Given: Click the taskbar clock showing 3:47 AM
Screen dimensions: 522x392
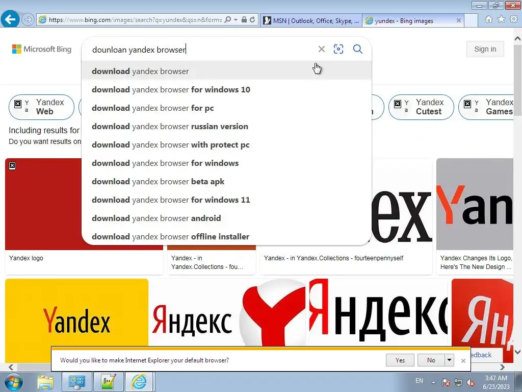Looking at the screenshot, I should pyautogui.click(x=496, y=382).
